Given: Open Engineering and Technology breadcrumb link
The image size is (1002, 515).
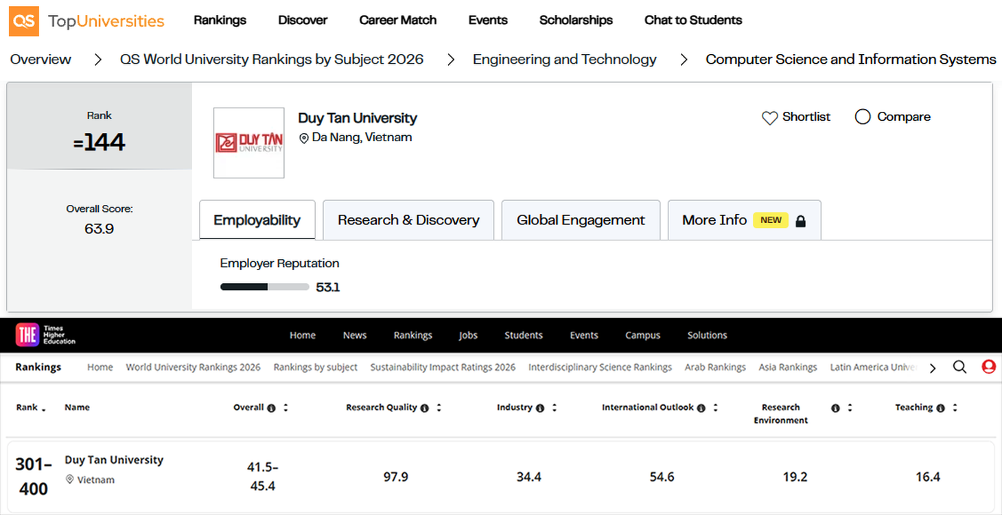Looking at the screenshot, I should point(565,60).
